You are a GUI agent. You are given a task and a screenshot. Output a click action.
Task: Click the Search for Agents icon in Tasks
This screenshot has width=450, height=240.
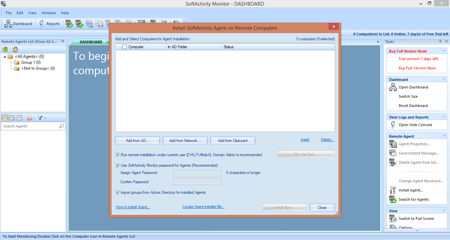(393, 199)
